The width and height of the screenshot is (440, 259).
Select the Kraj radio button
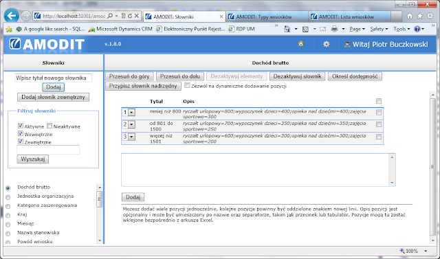[8, 216]
